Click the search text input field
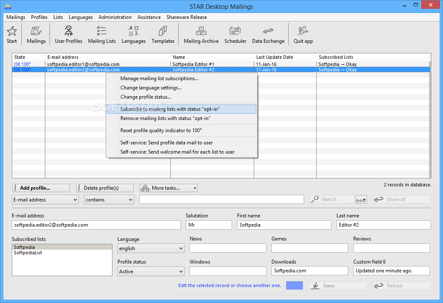Viewport: 443px width, 303px height. [x=221, y=199]
